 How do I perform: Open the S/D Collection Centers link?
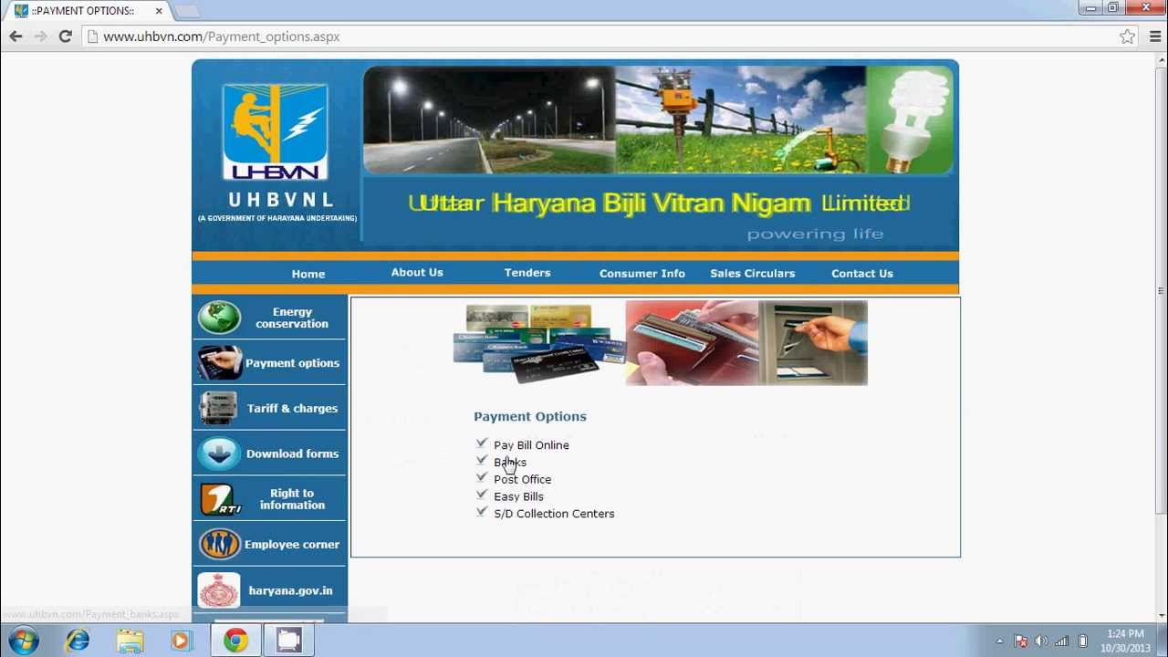(x=554, y=514)
